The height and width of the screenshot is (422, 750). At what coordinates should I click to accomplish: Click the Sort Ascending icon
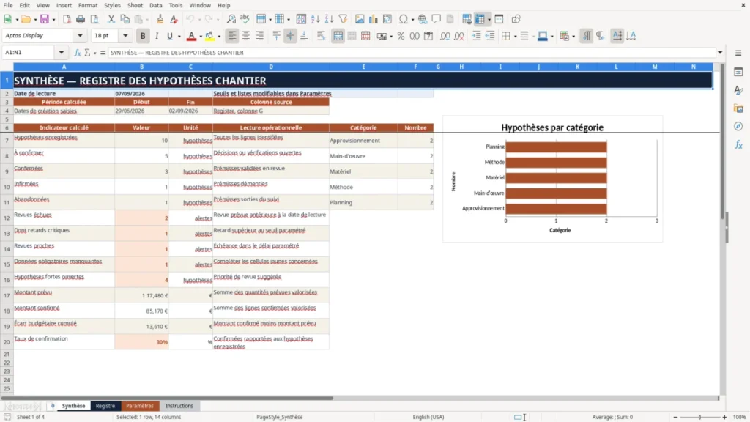pos(315,19)
